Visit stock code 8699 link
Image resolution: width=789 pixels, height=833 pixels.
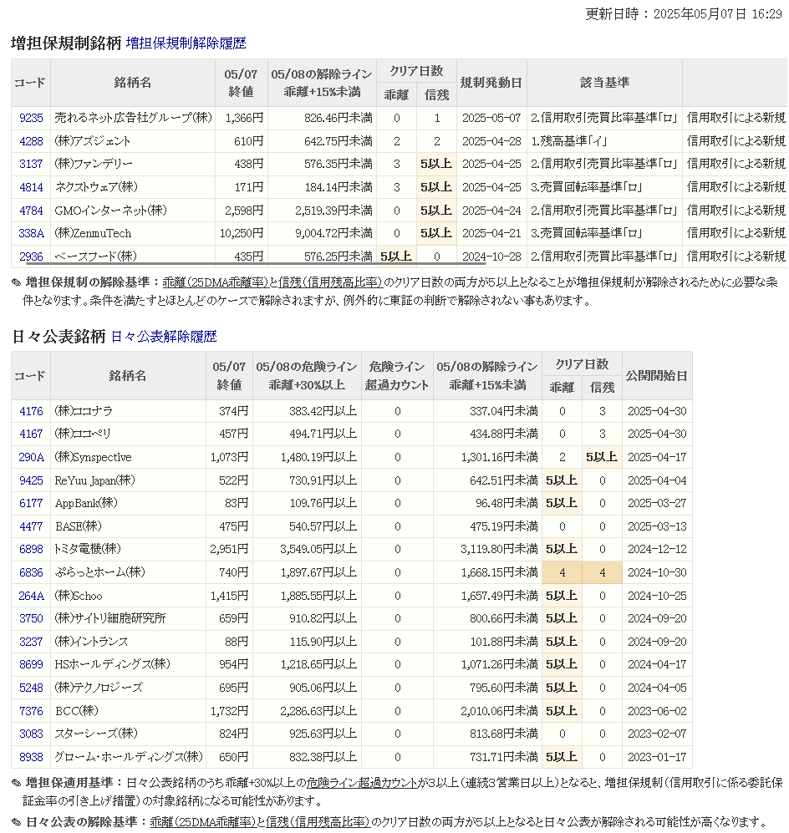31,664
